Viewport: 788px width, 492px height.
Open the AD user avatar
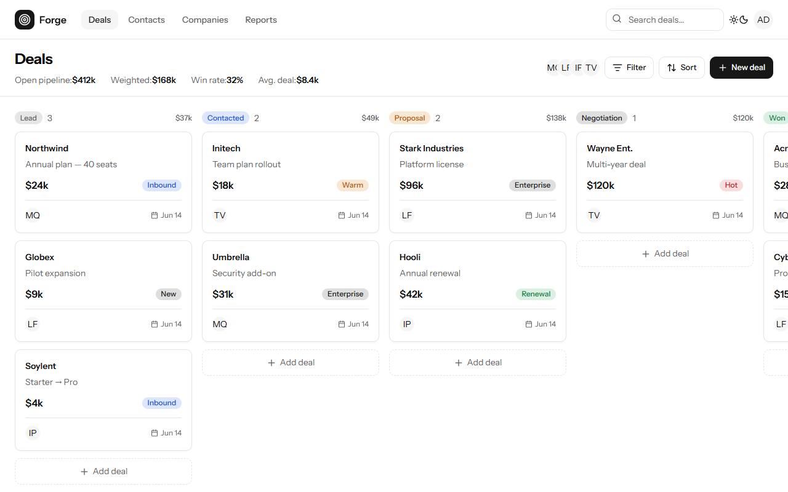(763, 20)
